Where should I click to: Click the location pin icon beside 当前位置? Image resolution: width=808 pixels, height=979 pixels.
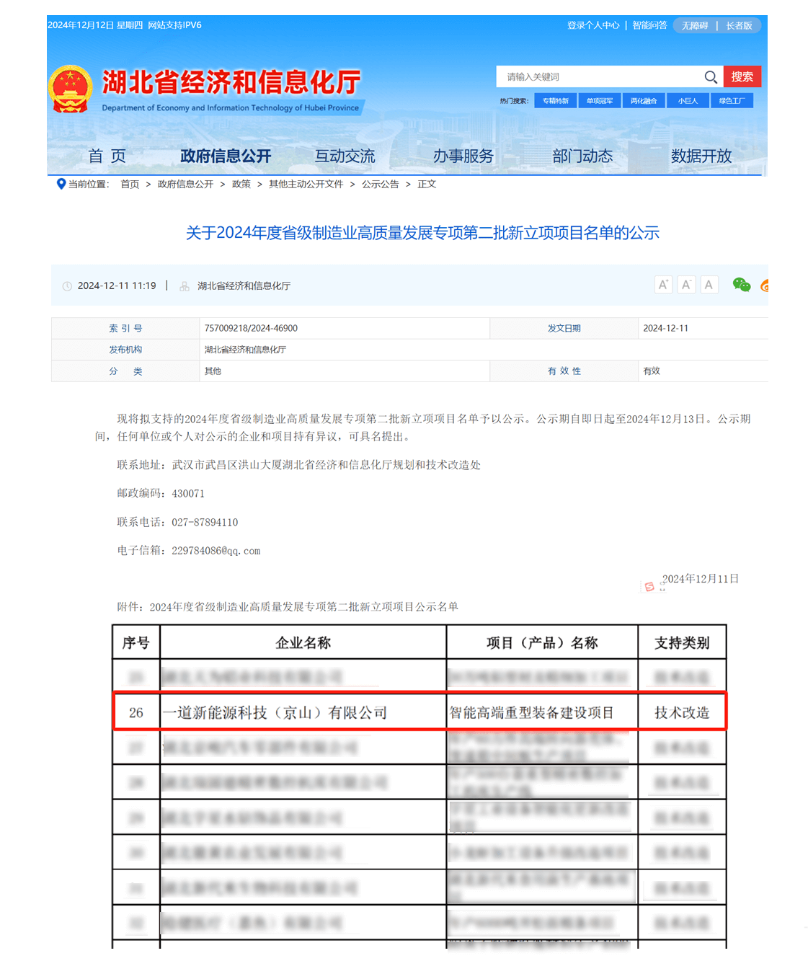click(61, 184)
